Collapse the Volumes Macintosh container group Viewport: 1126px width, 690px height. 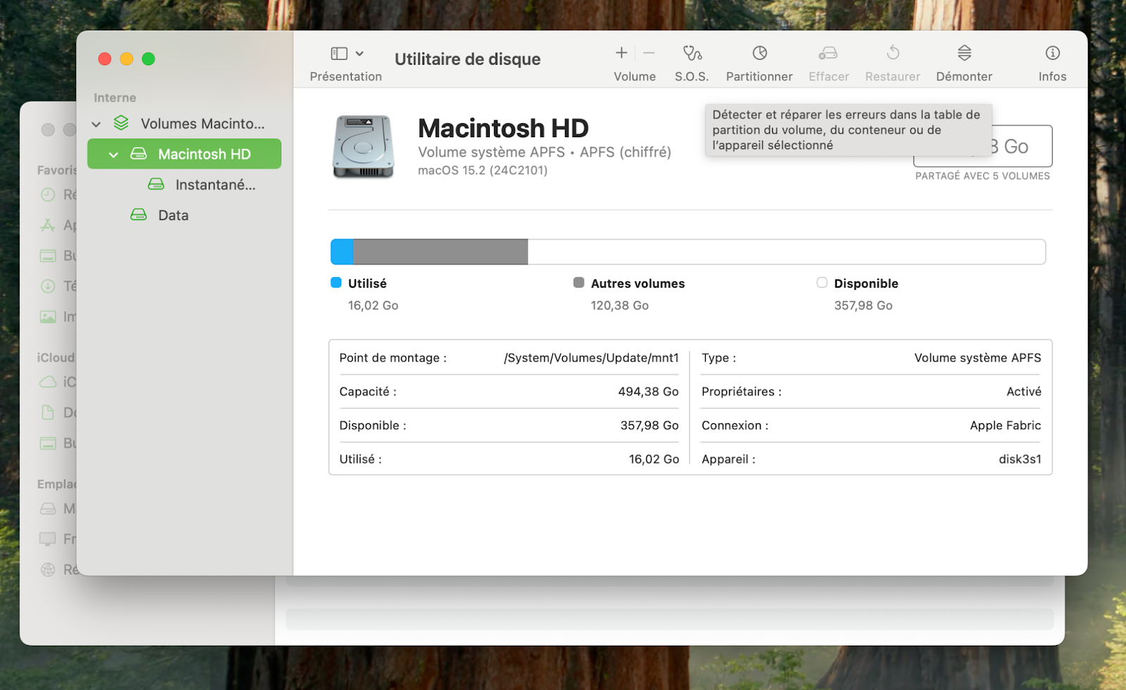96,124
